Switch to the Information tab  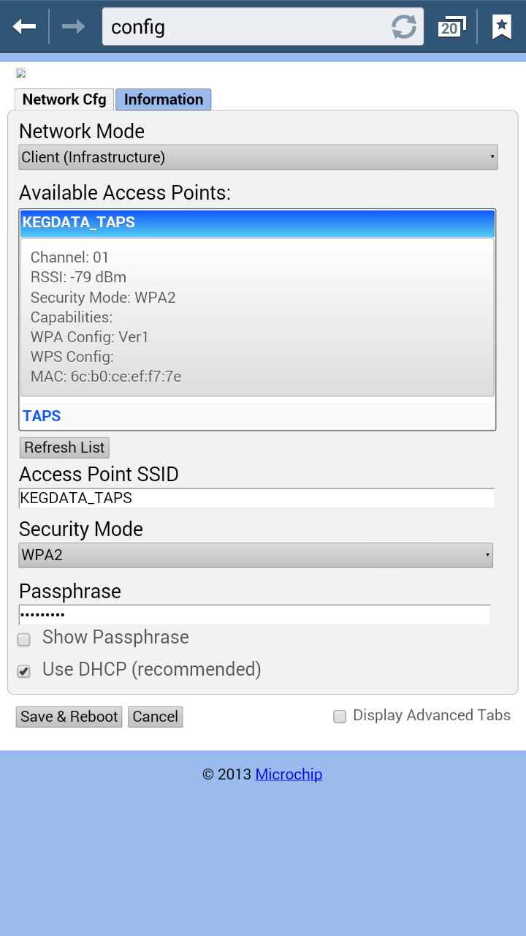tap(164, 99)
